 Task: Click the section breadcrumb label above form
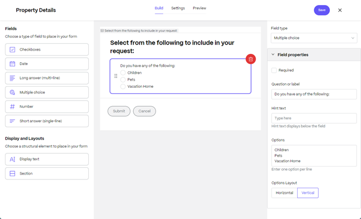pyautogui.click(x=141, y=31)
